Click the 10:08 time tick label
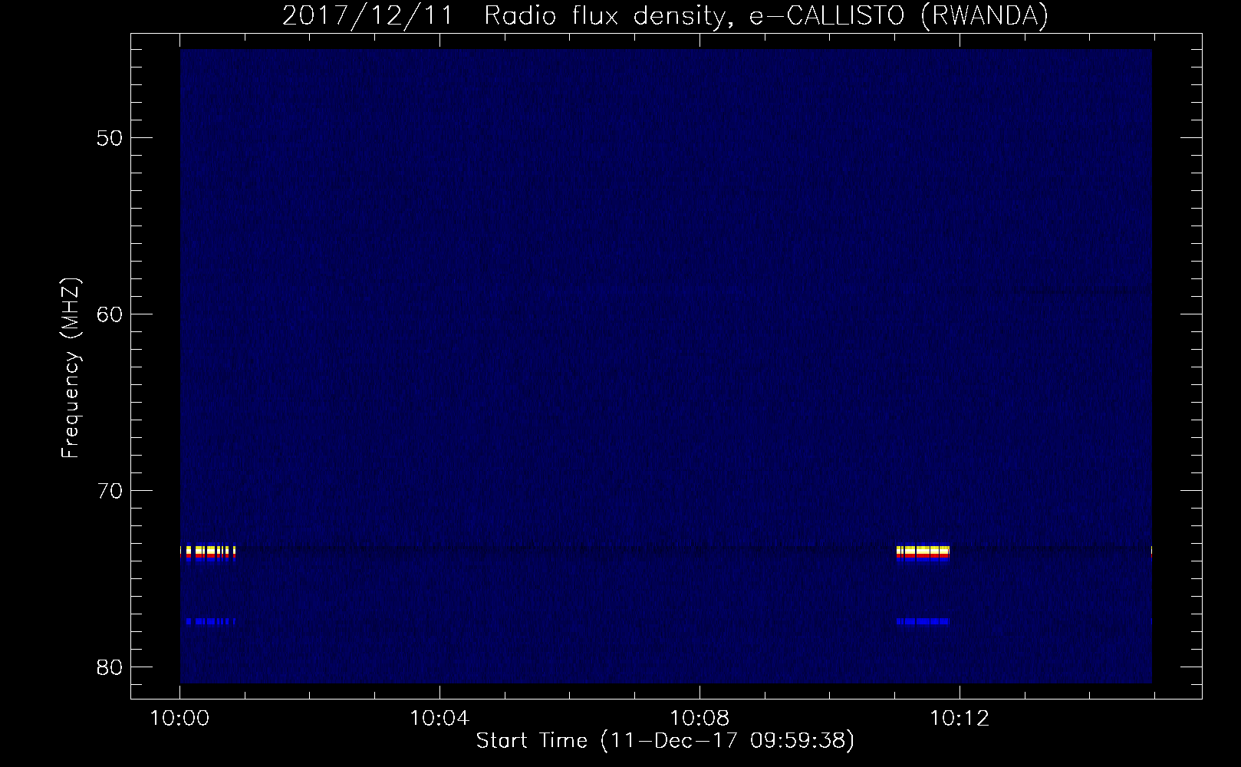 [700, 719]
